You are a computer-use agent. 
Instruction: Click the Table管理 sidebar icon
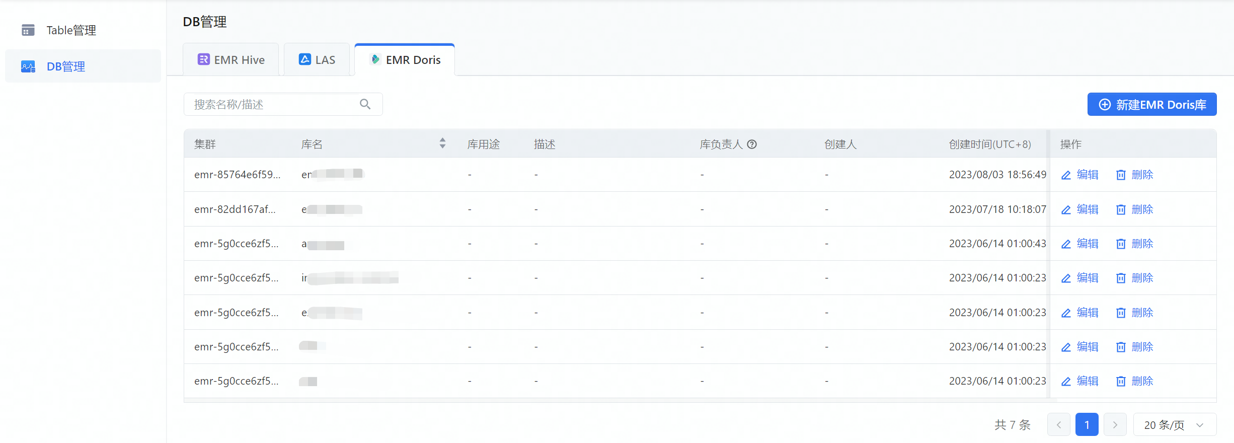28,30
